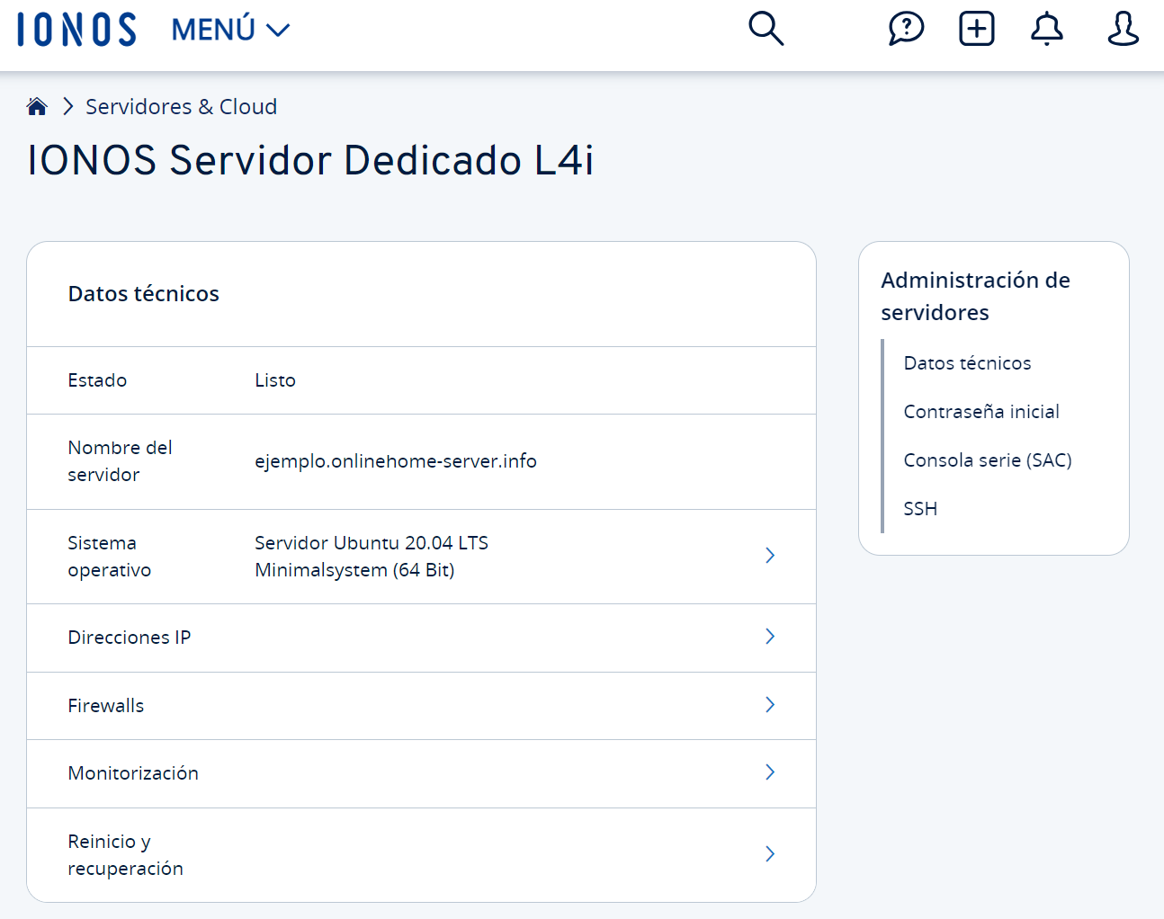Select SSH in the sidebar
The width and height of the screenshot is (1164, 919).
coord(920,509)
